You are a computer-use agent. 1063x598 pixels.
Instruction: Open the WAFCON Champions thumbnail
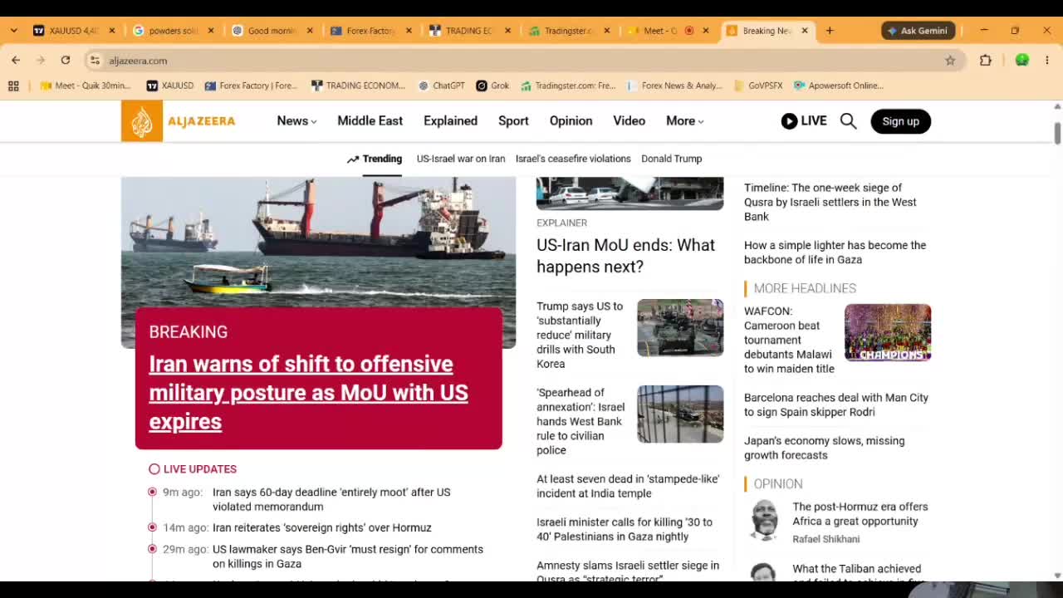888,332
